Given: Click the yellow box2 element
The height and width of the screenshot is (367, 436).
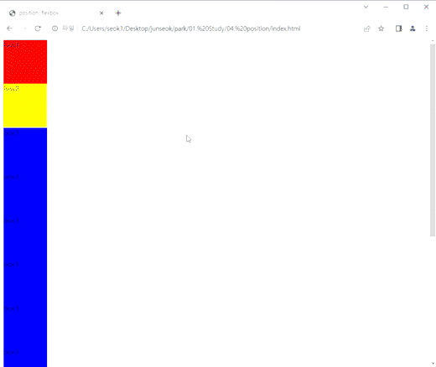Looking at the screenshot, I should 25,106.
